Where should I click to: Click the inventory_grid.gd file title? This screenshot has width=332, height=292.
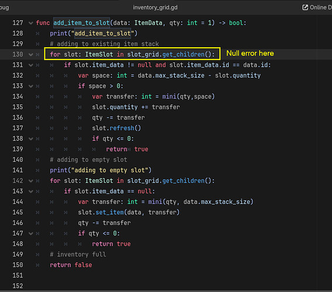[x=155, y=8]
